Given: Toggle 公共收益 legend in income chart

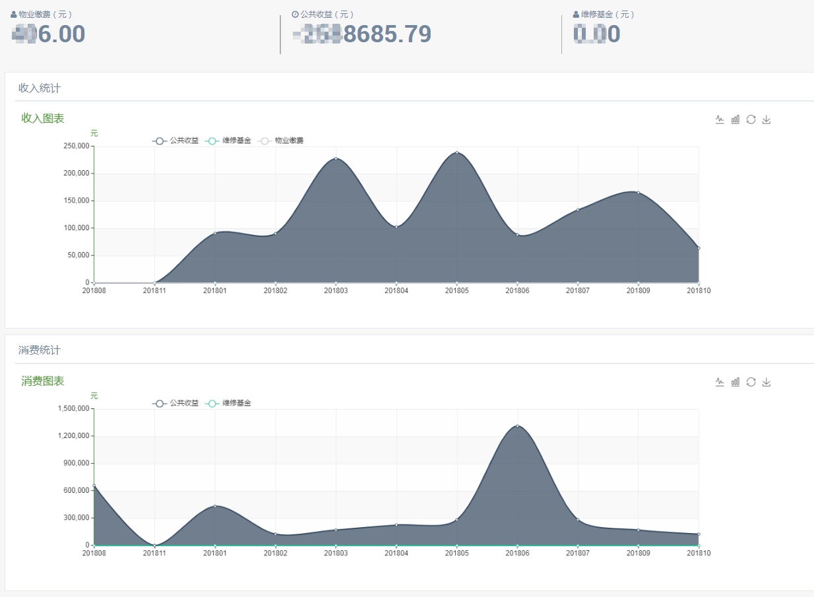Looking at the screenshot, I should 175,141.
